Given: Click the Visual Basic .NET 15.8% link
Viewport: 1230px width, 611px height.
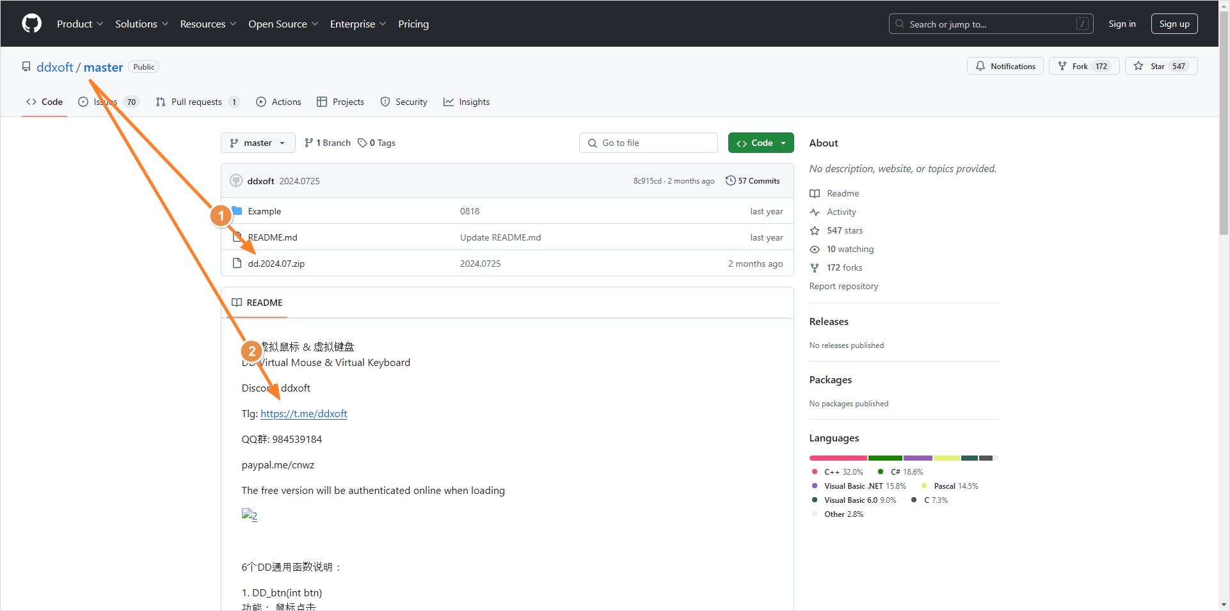Looking at the screenshot, I should [859, 486].
